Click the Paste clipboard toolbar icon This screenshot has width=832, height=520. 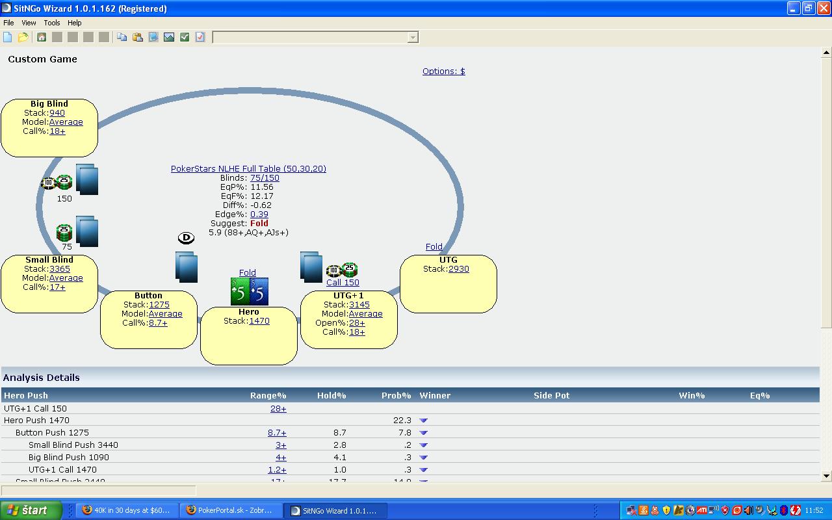[137, 37]
